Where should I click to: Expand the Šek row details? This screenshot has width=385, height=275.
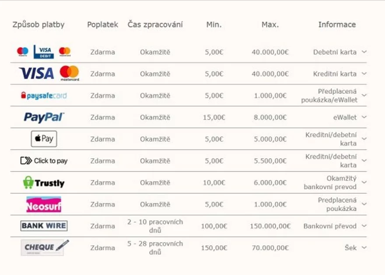[x=364, y=247]
